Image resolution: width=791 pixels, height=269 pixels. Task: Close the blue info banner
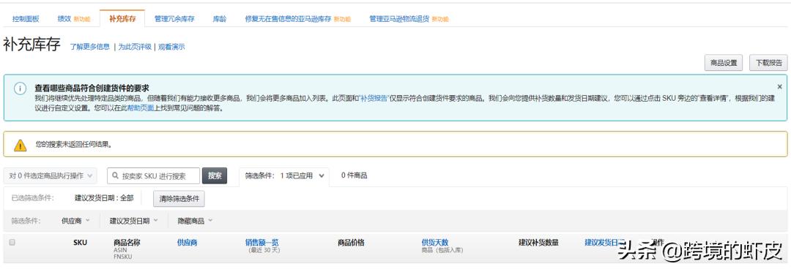tap(779, 87)
